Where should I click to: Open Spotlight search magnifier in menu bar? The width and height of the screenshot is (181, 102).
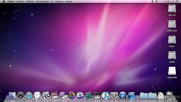[x=177, y=1]
